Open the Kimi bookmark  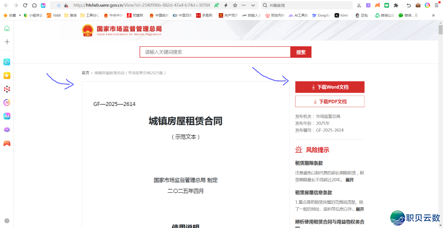(x=343, y=15)
